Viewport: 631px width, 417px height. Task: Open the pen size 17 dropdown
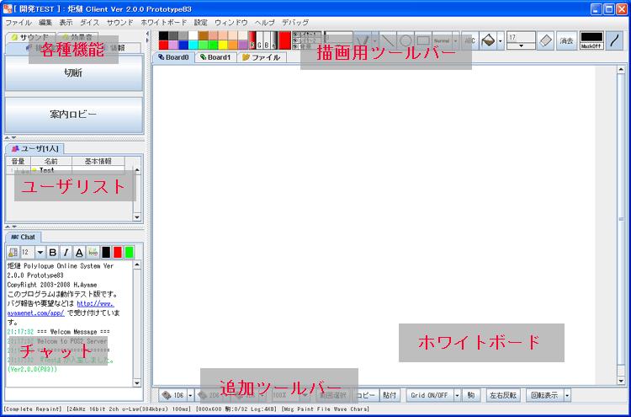click(521, 45)
